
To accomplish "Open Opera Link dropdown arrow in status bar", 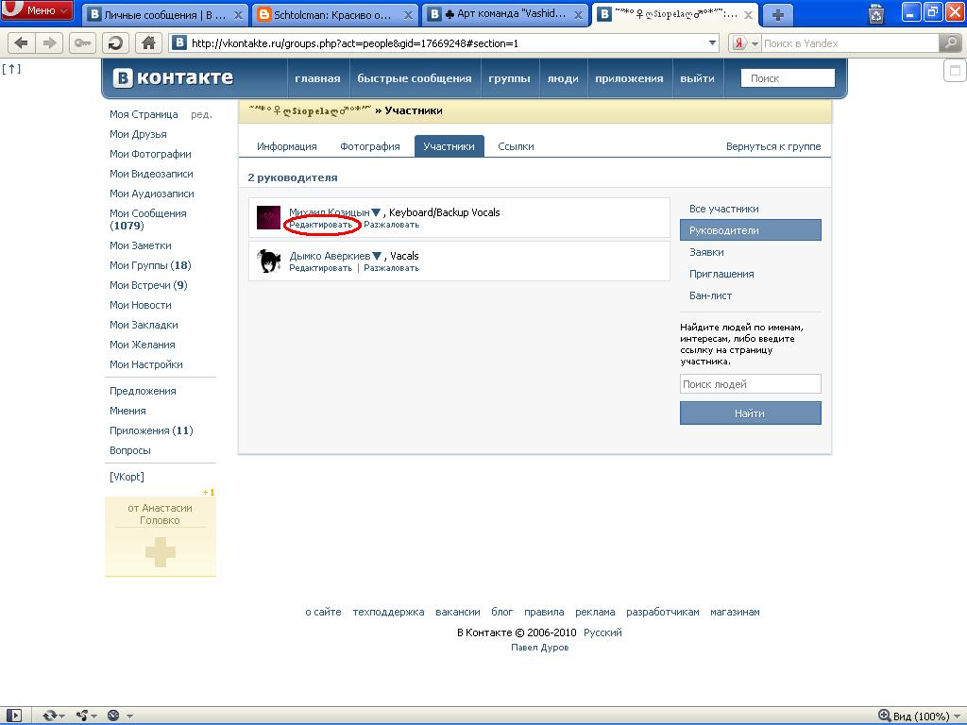I will [62, 717].
